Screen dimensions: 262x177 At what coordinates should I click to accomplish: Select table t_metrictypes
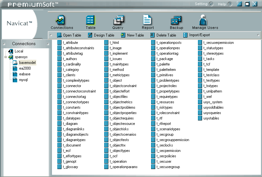(120, 75)
